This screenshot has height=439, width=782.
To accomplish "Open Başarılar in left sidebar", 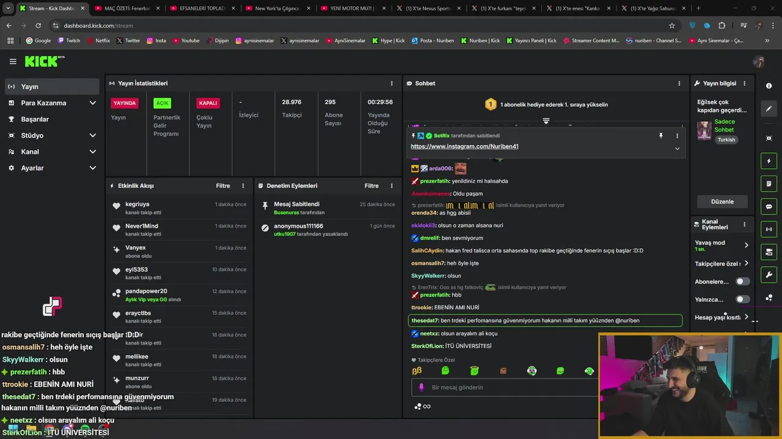I will tap(52, 119).
